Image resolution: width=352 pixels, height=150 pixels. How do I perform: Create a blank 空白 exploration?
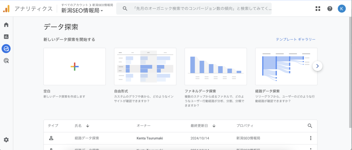pos(75,66)
